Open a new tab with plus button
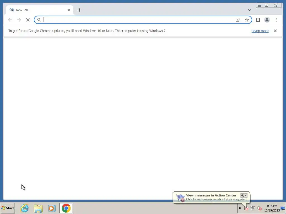Image resolution: width=286 pixels, height=214 pixels. [x=79, y=10]
